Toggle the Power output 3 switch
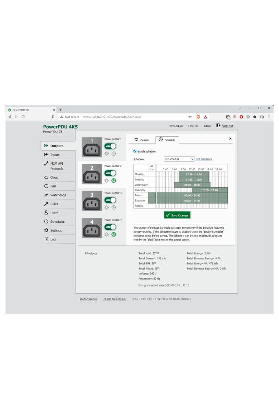The height and width of the screenshot is (419, 279). pyautogui.click(x=110, y=200)
